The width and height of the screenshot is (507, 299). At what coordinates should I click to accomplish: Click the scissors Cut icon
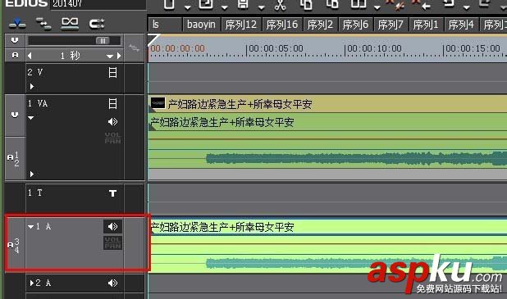click(281, 5)
